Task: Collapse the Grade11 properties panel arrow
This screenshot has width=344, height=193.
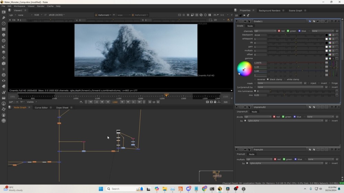Action: tap(237, 21)
